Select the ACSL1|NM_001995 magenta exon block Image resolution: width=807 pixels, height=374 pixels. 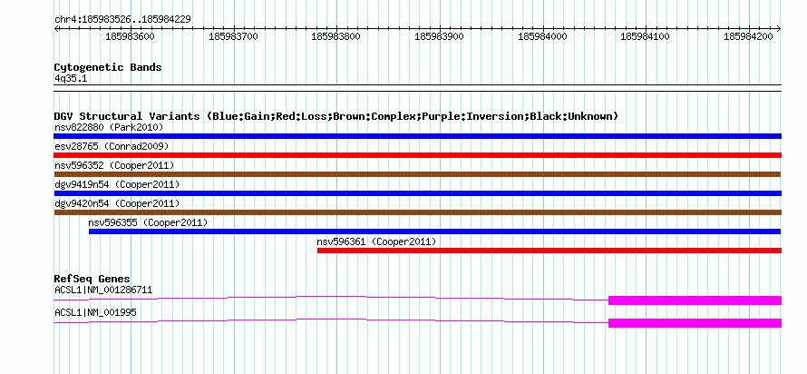(x=695, y=323)
